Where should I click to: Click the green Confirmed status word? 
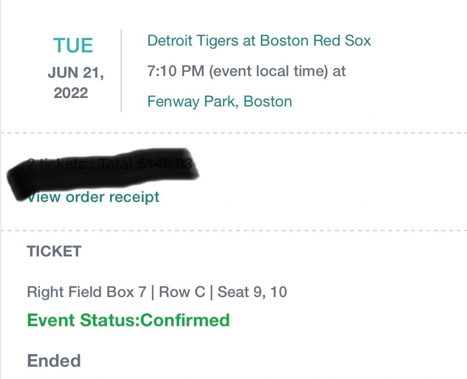tap(185, 320)
